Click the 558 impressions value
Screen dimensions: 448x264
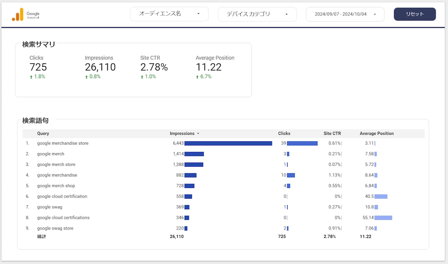point(180,196)
